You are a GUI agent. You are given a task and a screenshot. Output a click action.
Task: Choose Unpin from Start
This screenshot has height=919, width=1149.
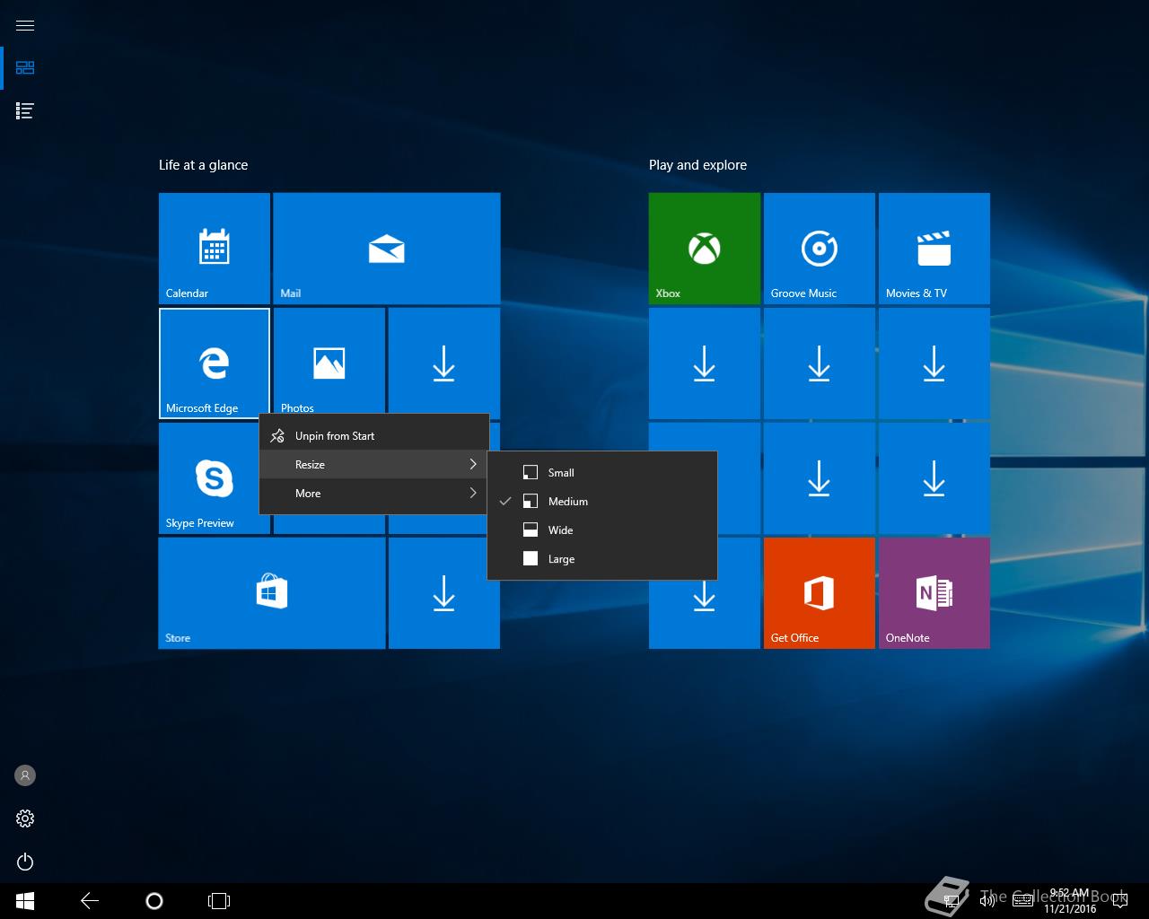pos(374,436)
